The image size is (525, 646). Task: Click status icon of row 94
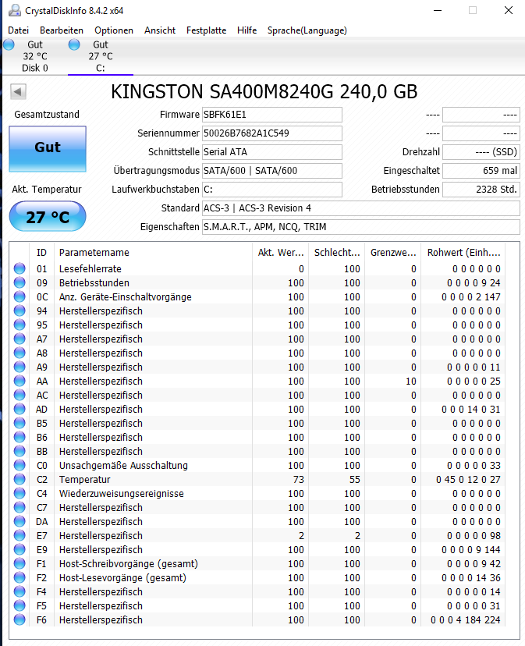(x=20, y=311)
